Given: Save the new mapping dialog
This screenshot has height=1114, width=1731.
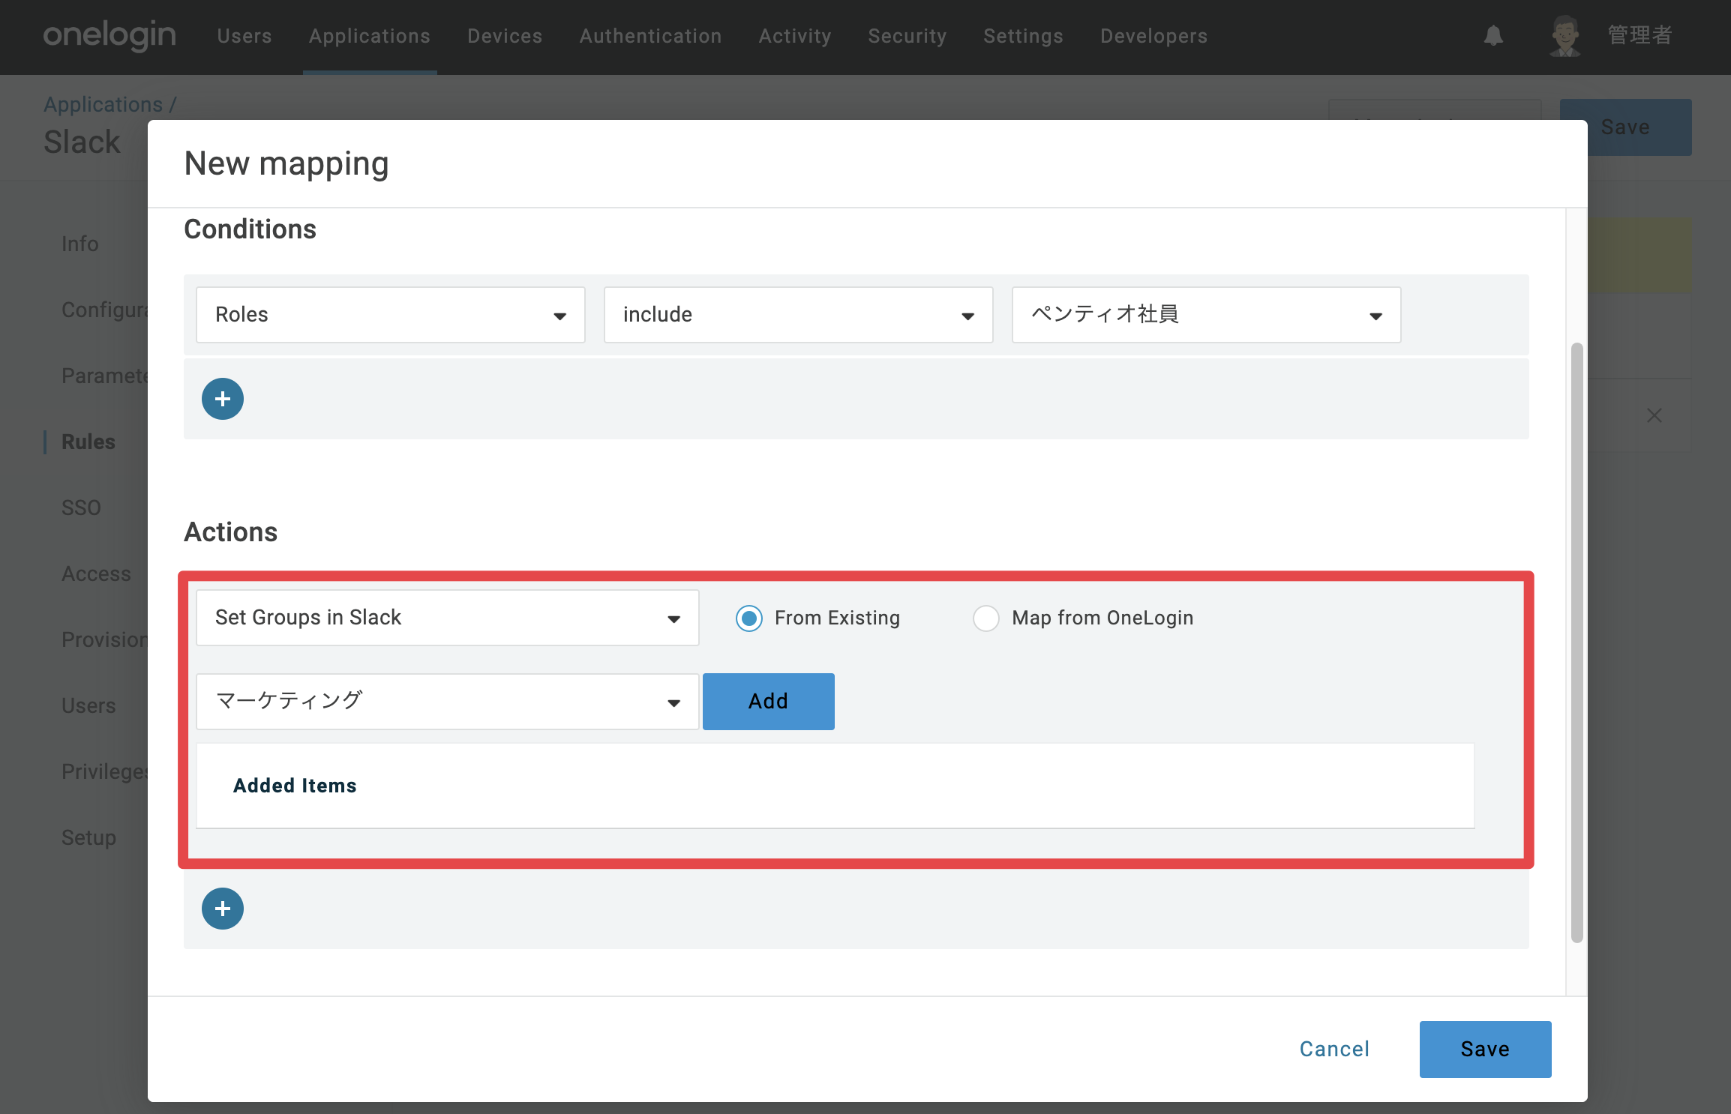Looking at the screenshot, I should point(1485,1049).
